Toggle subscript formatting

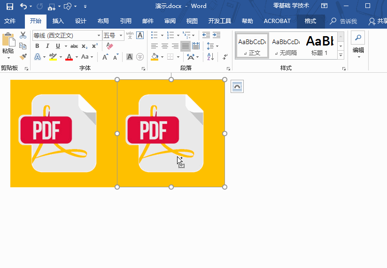tap(85, 46)
